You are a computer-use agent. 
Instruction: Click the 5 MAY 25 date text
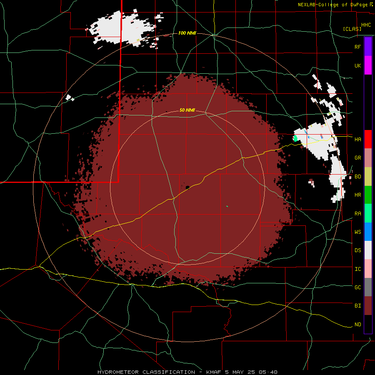240,372
